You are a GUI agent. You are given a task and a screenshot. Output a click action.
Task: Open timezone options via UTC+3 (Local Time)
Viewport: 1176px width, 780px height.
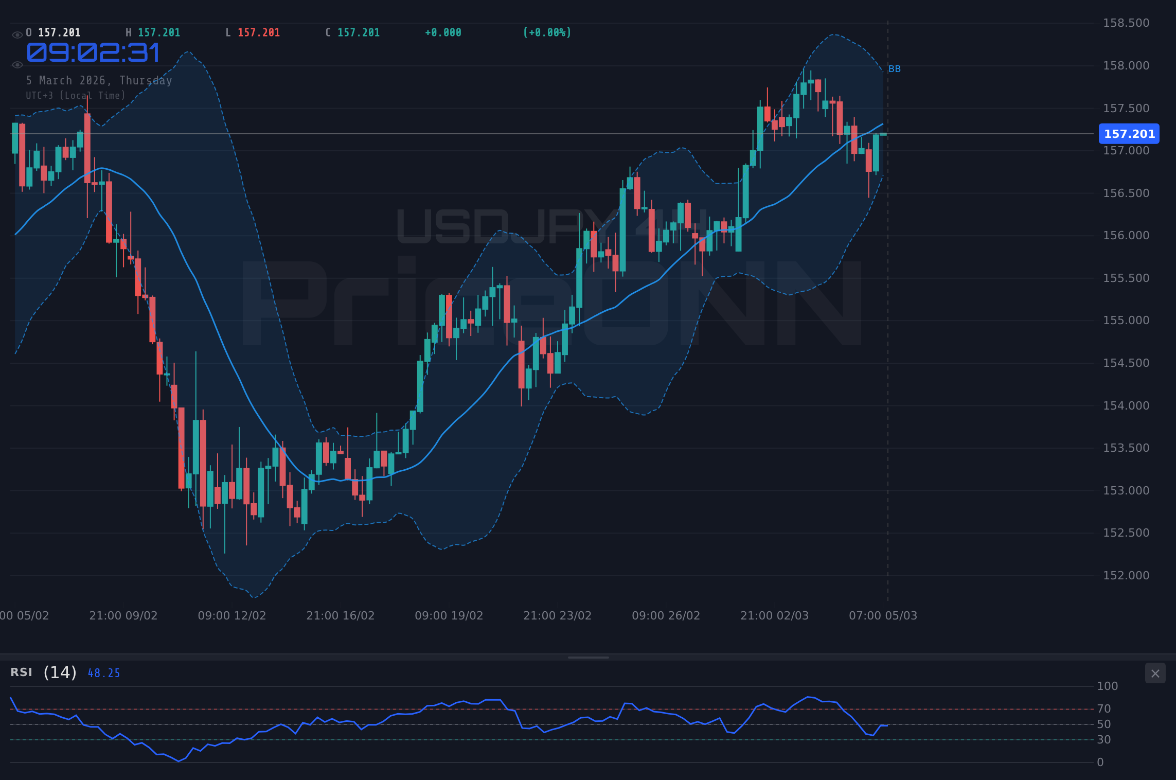point(75,95)
